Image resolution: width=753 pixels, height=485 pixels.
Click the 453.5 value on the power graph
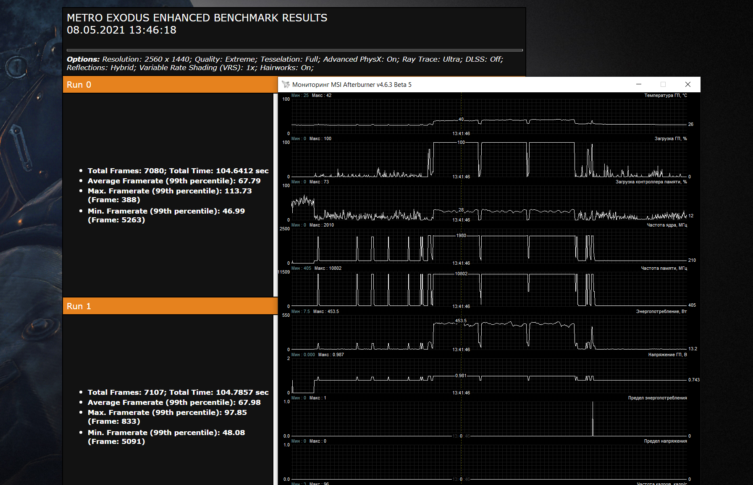tap(461, 321)
